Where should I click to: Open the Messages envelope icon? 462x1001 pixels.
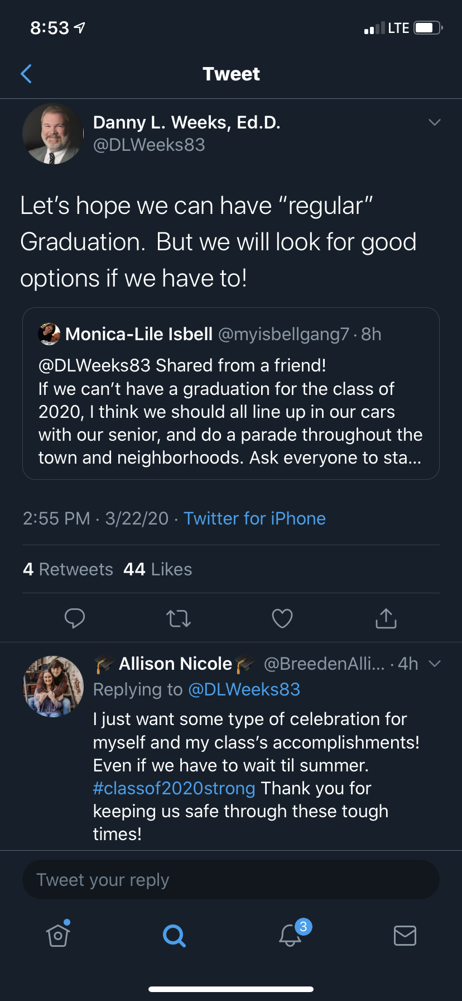point(405,935)
